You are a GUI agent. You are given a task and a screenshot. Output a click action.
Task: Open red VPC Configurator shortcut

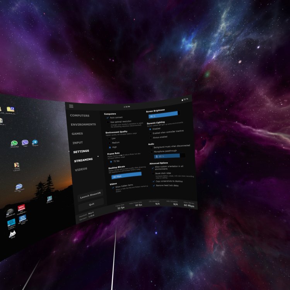coord(21,210)
